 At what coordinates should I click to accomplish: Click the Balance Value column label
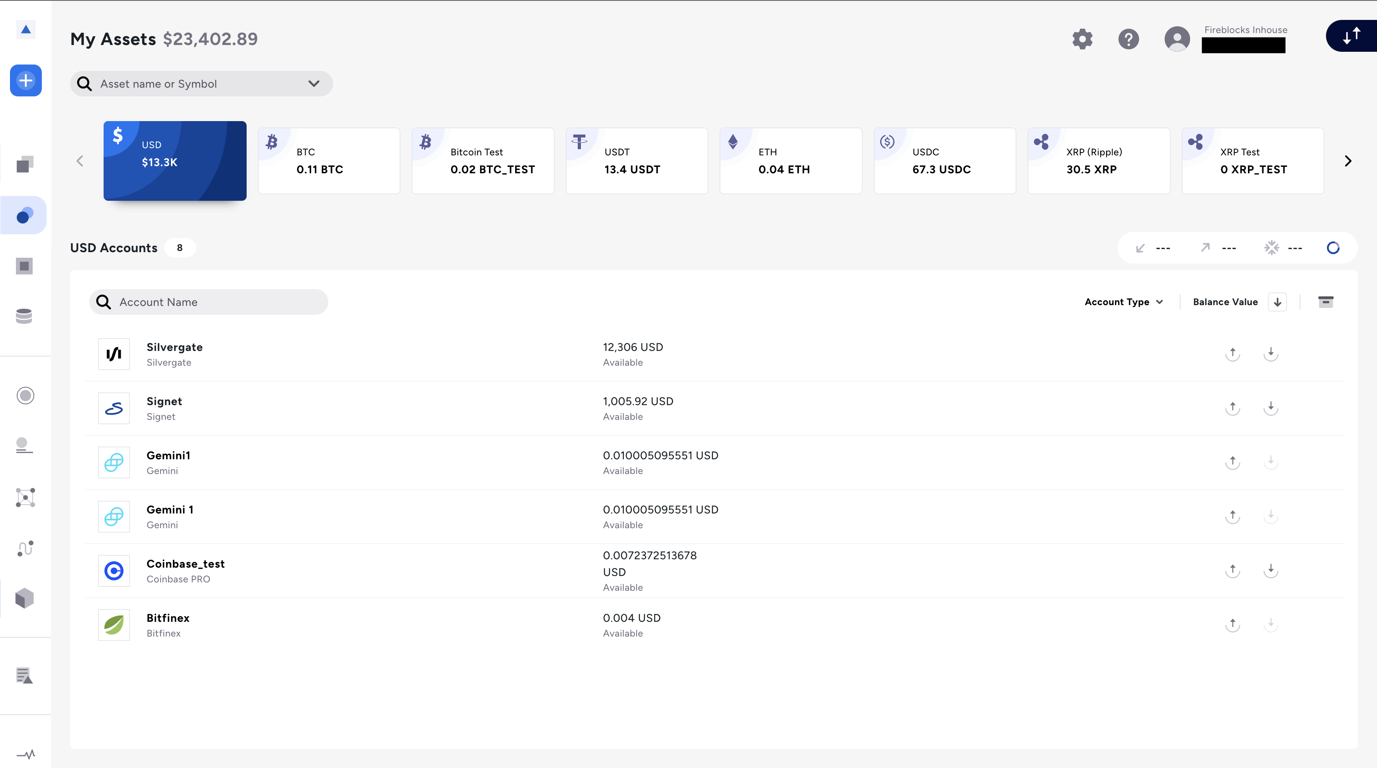[1225, 302]
